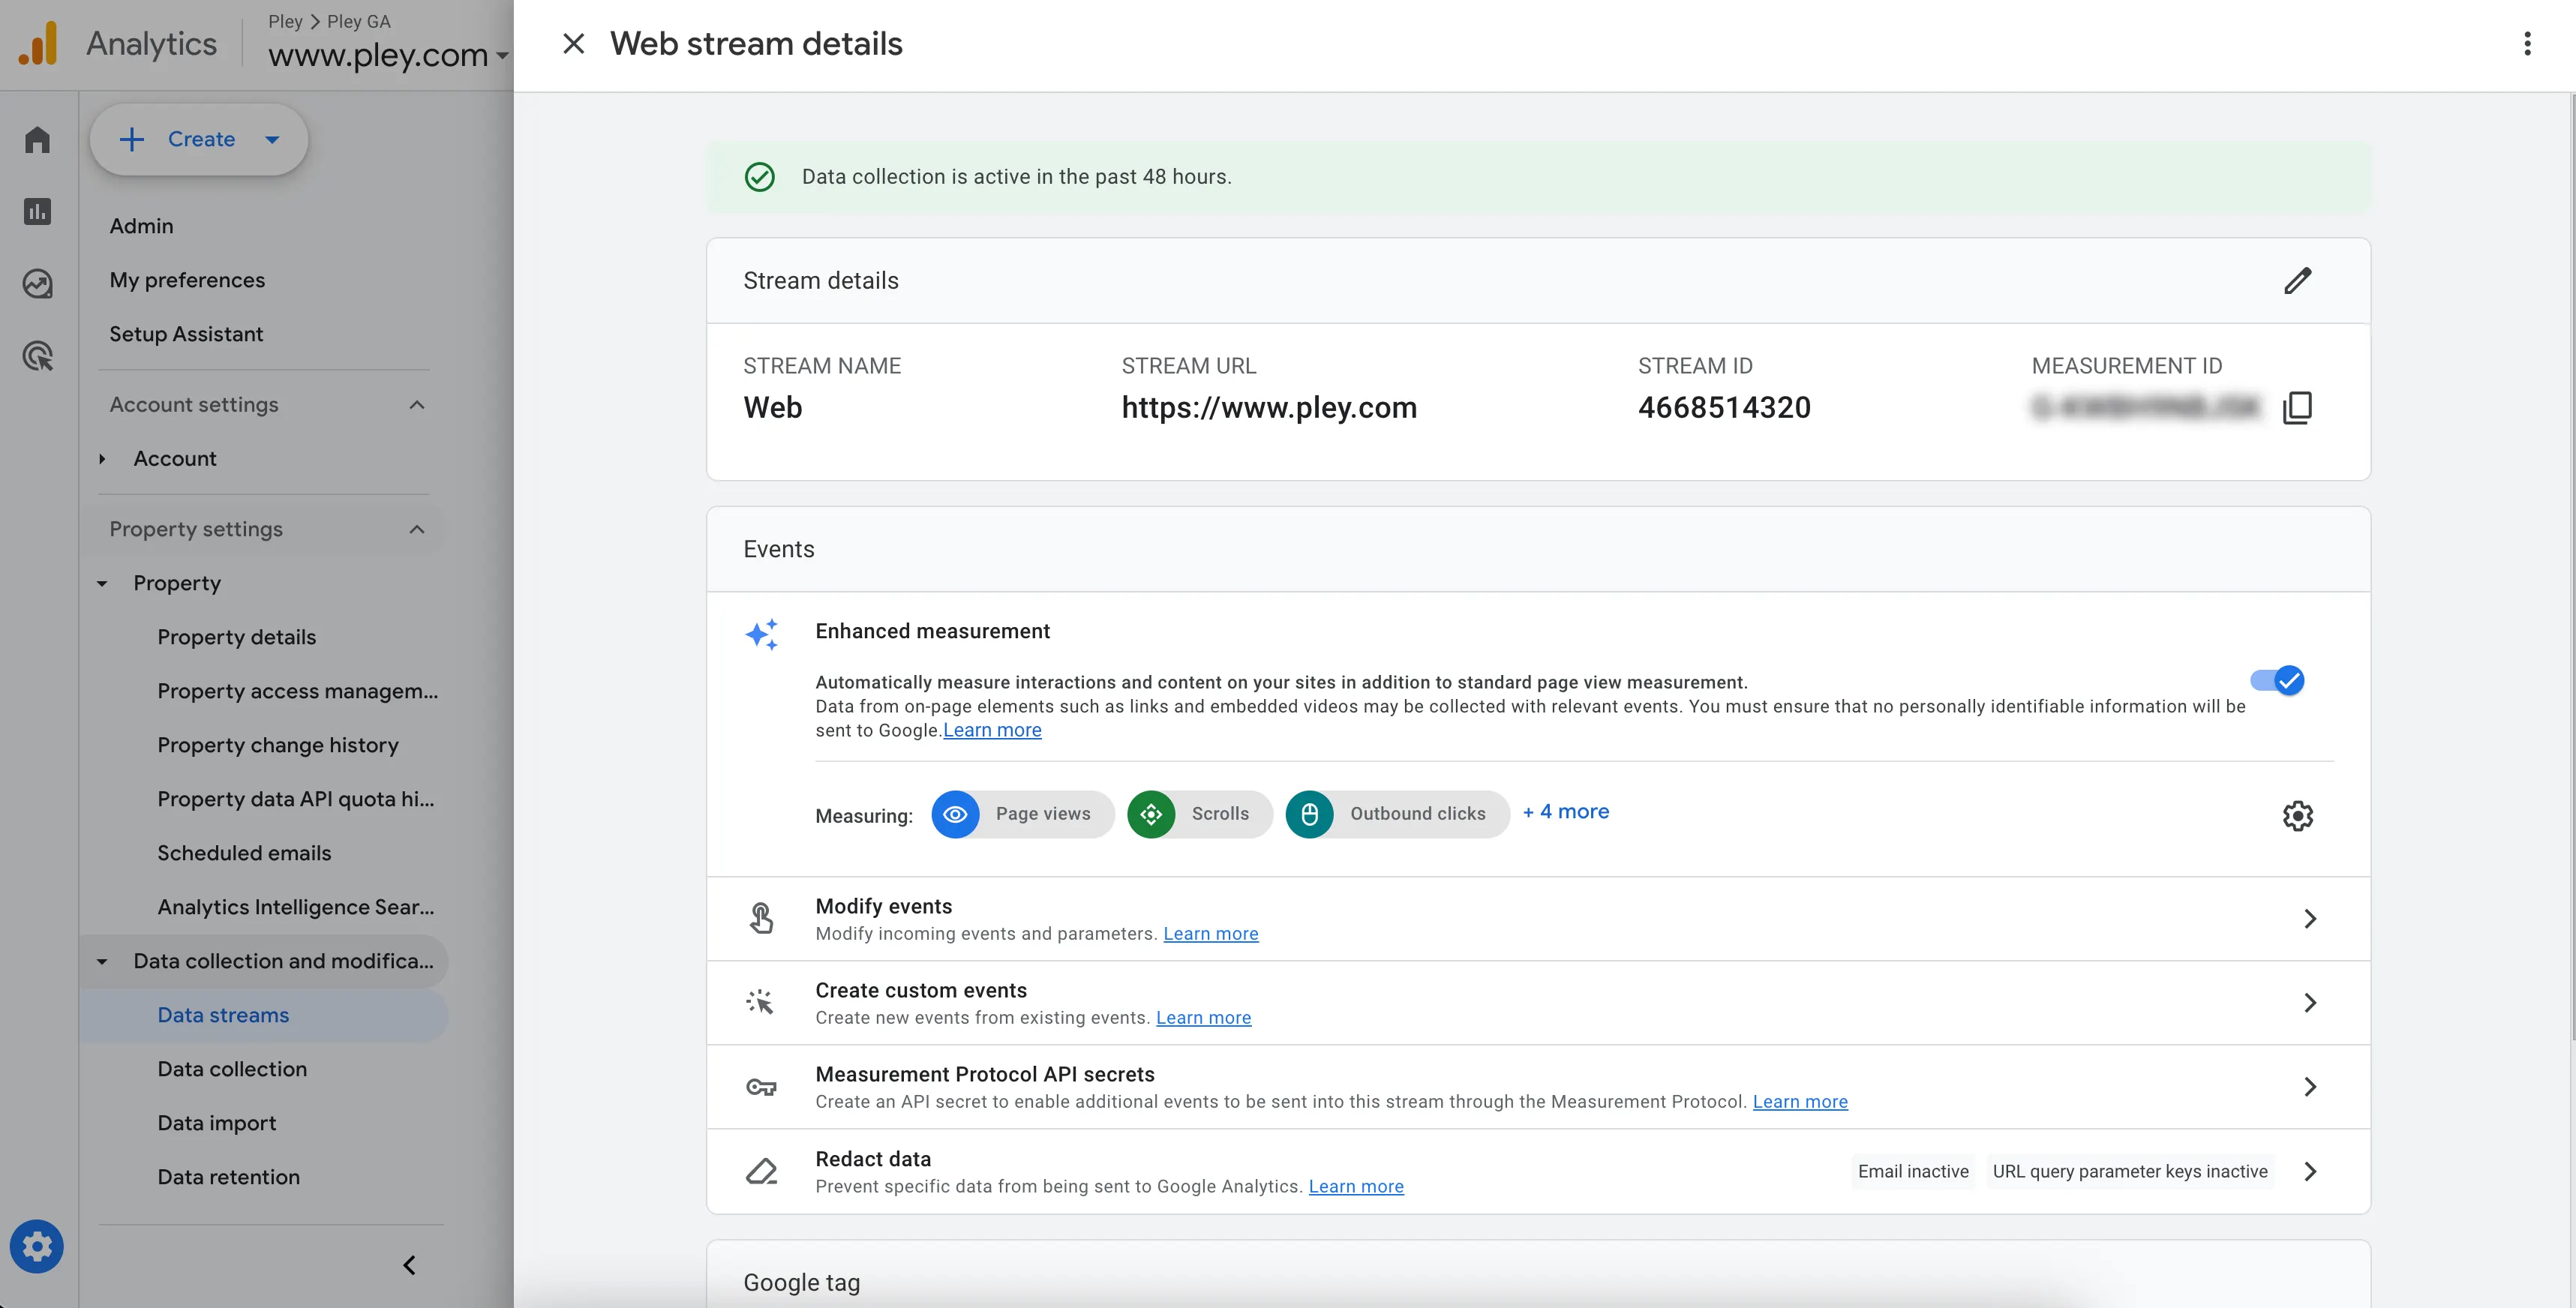Expand the Account tree item arrow

tap(102, 459)
